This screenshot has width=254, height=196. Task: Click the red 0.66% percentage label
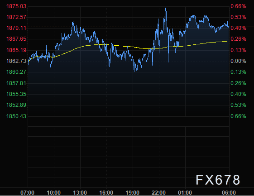tap(238, 6)
